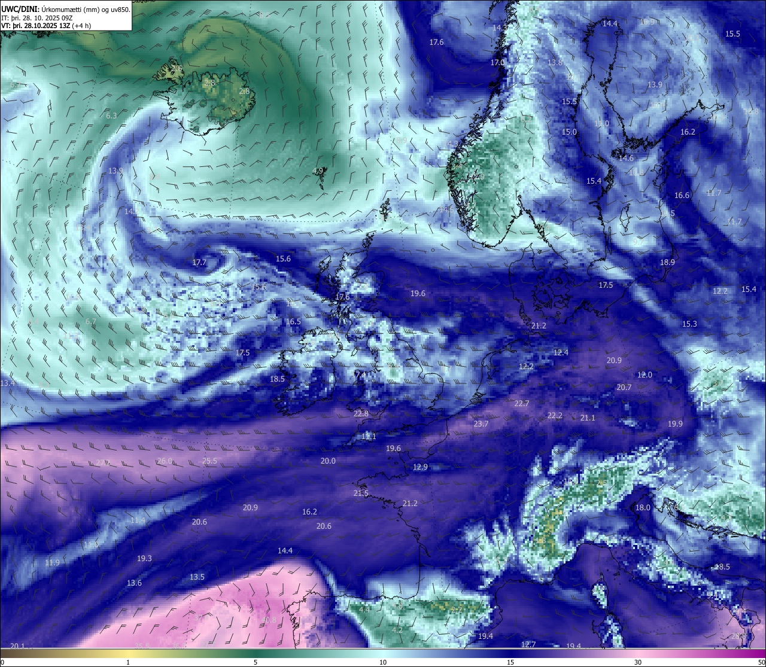
Task: Click the color scale tick label '10'
Action: [383, 662]
